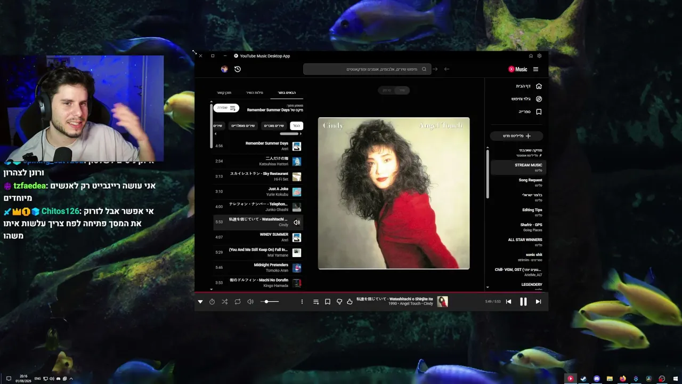Open the app settings gear icon
682x384 pixels.
coord(539,55)
